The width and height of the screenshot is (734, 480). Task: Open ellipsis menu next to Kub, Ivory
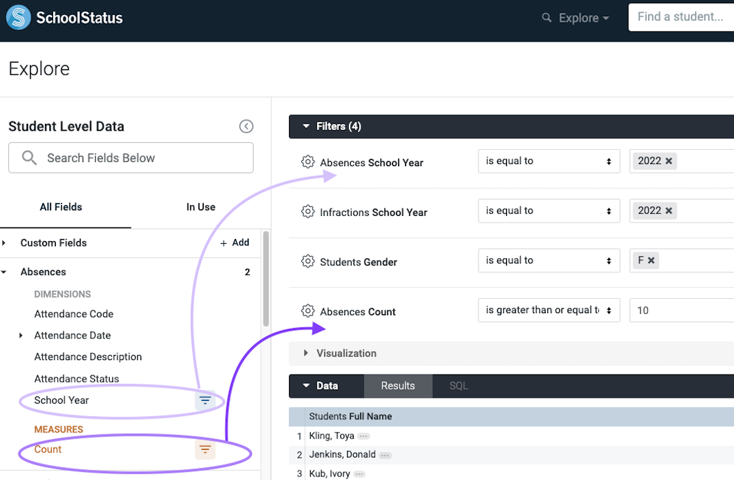click(x=360, y=474)
